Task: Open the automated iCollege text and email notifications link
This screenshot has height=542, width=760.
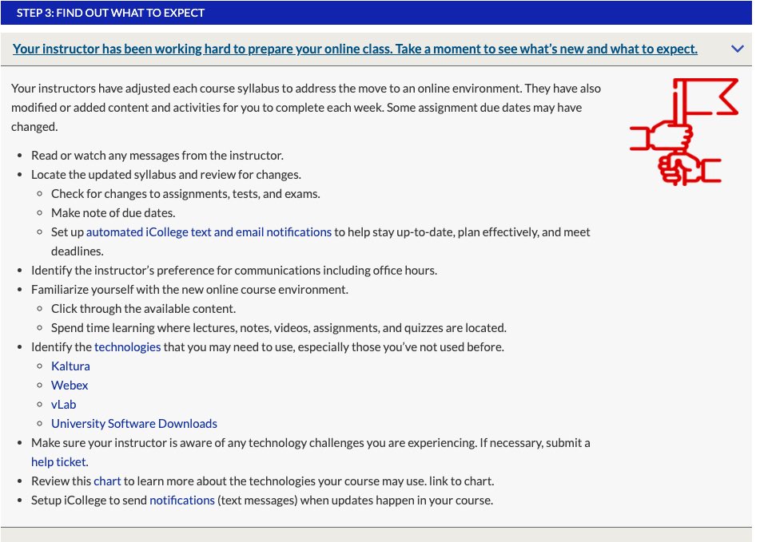Action: click(x=209, y=232)
